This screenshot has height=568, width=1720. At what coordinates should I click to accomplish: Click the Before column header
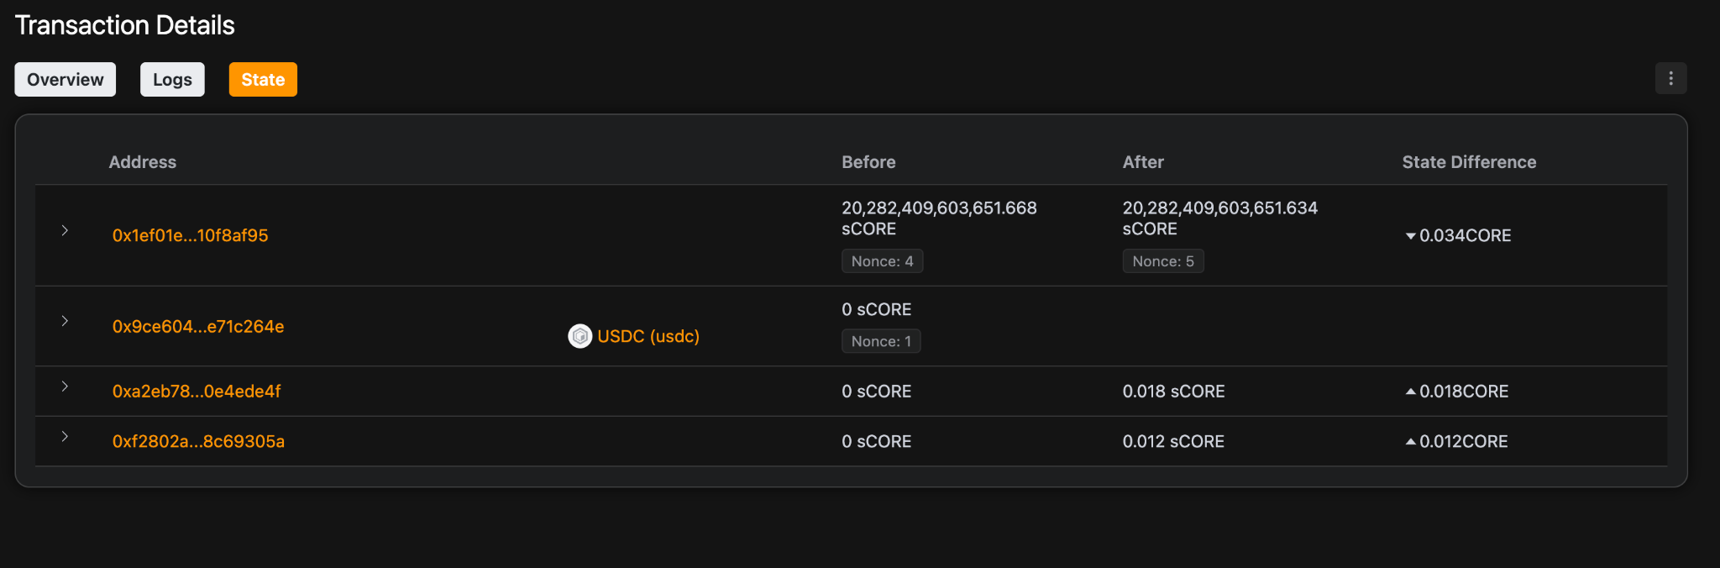point(868,162)
